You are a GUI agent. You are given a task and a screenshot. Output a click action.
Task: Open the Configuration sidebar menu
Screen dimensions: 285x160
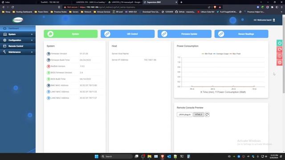[x=18, y=40]
